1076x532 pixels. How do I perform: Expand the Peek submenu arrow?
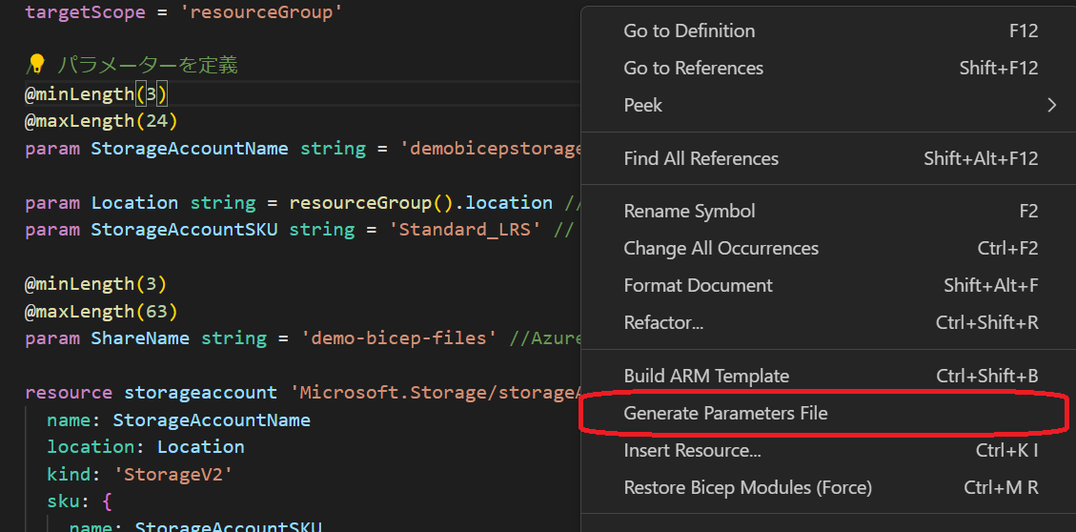click(x=1051, y=105)
